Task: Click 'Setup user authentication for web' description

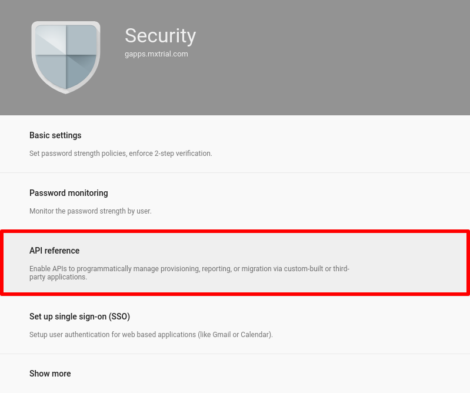Action: 151,335
